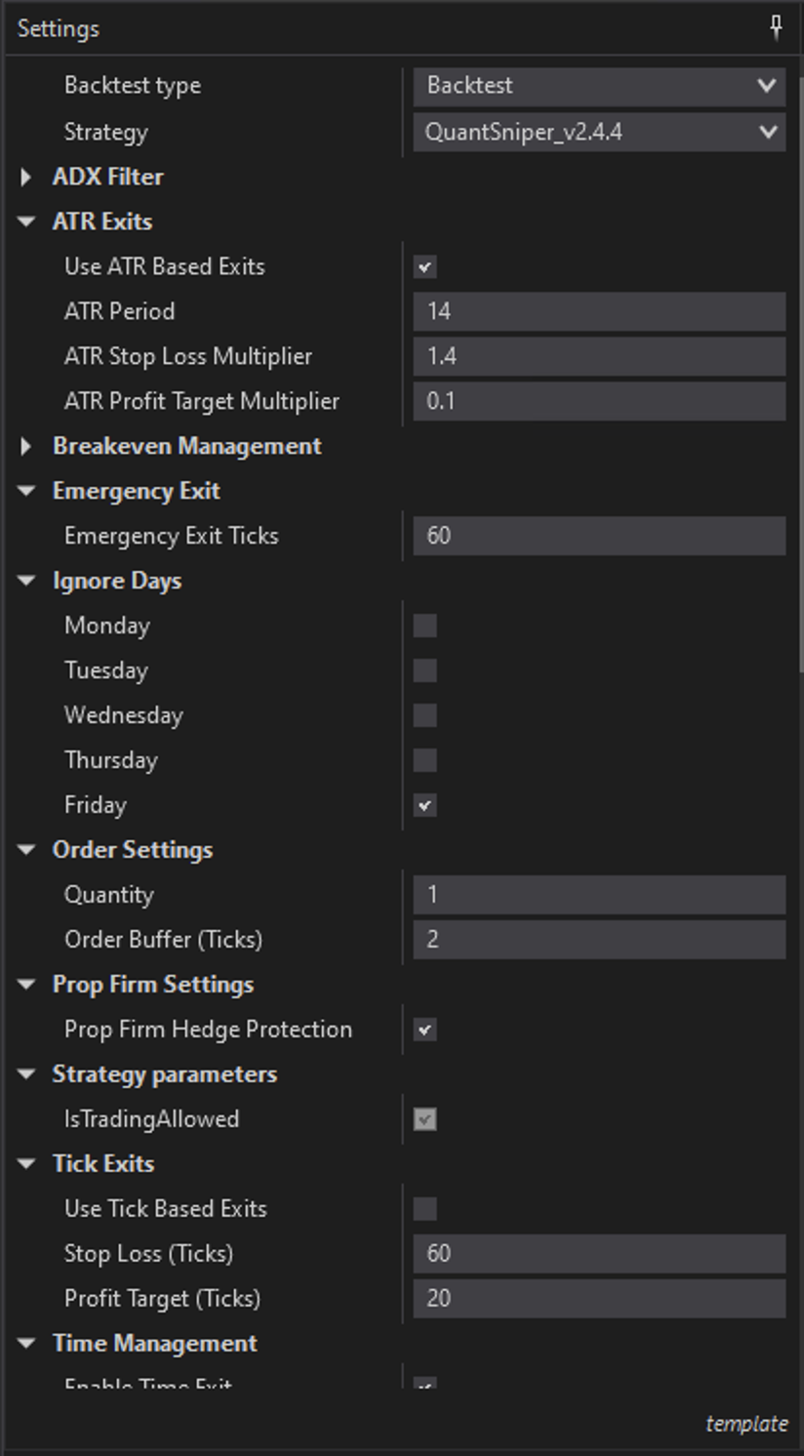Collapse the Emergency Exit section

coord(26,492)
